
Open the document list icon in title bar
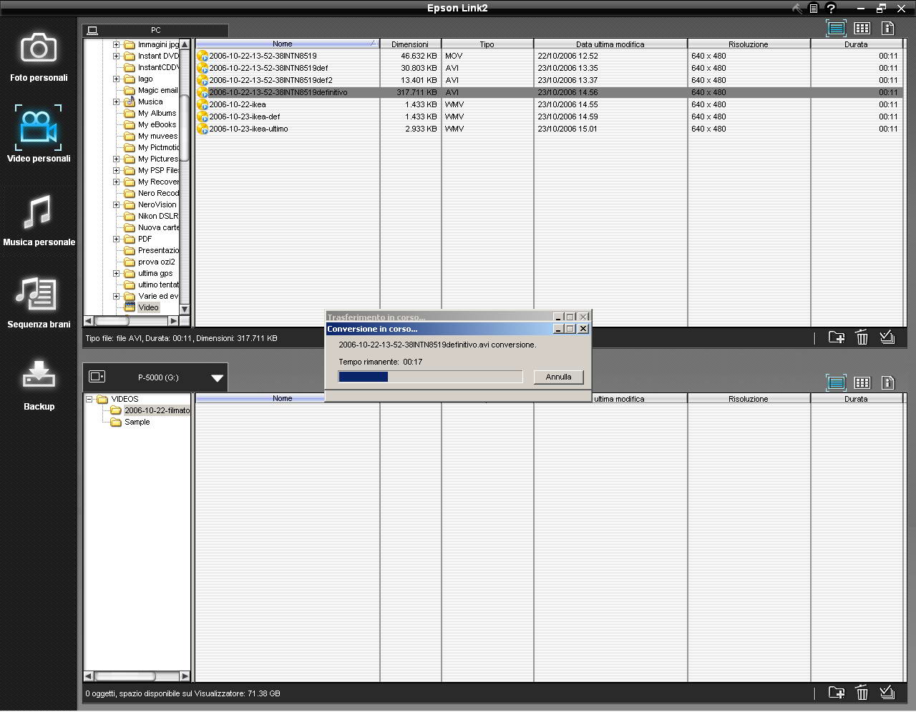[x=814, y=9]
